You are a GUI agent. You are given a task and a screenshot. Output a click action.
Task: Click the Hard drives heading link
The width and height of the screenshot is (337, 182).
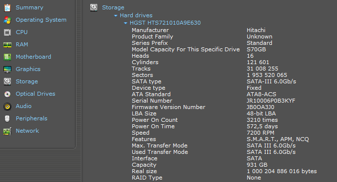(136, 15)
